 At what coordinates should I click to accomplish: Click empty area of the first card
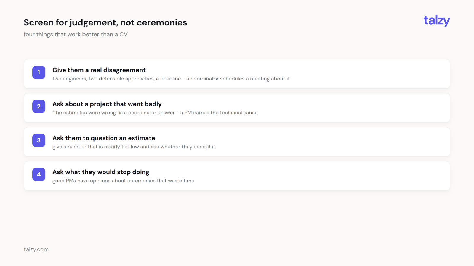[x=370, y=74]
